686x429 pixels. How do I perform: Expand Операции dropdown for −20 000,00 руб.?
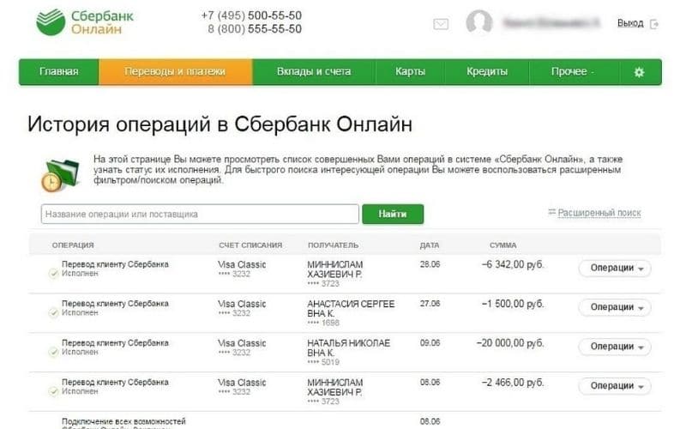(x=615, y=347)
